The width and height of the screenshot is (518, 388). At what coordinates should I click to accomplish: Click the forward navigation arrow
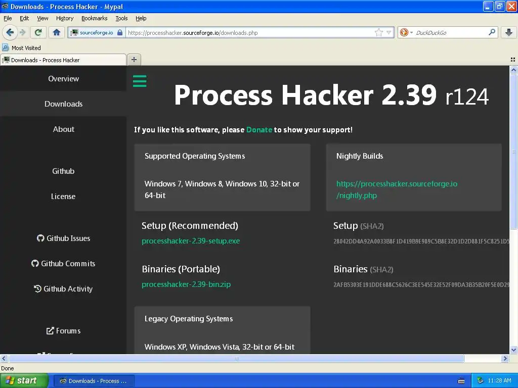pos(23,32)
